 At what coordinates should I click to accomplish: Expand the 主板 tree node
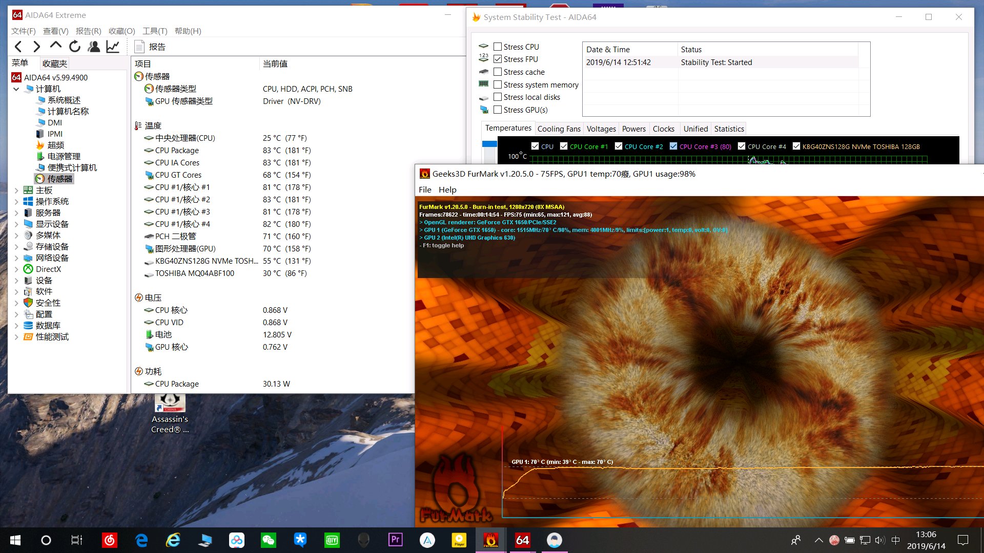pyautogui.click(x=16, y=190)
